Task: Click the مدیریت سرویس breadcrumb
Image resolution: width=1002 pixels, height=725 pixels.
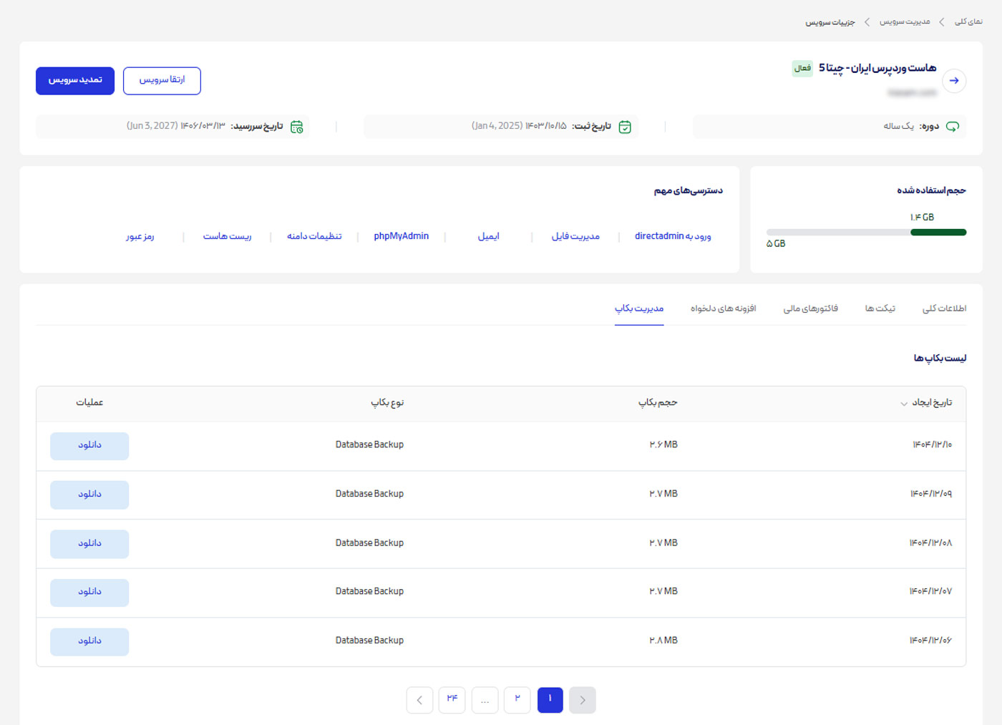Action: point(905,22)
